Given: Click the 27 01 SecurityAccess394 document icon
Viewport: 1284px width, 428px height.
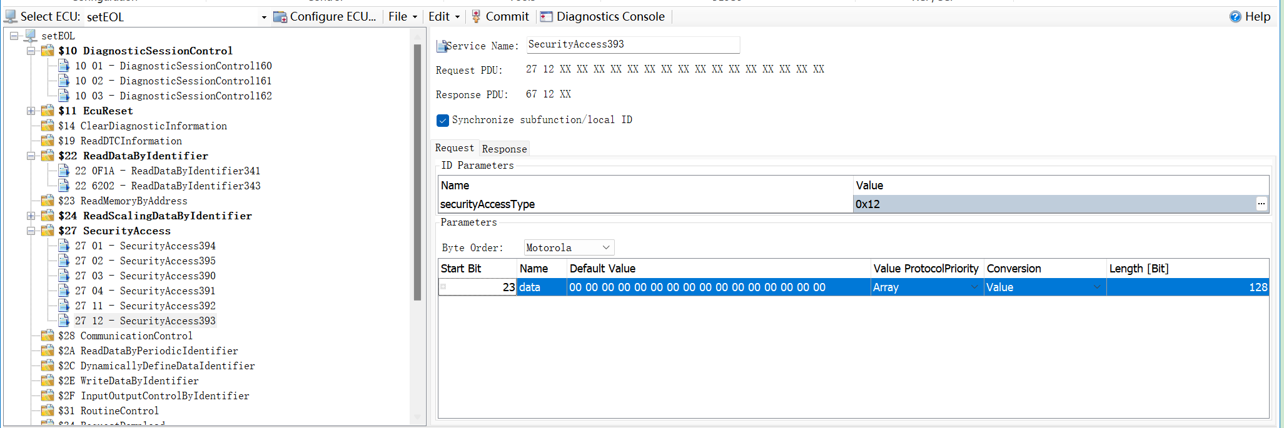Looking at the screenshot, I should [64, 246].
